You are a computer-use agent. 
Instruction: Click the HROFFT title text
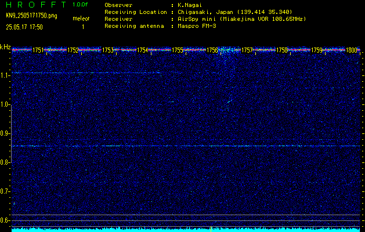coord(37,5)
